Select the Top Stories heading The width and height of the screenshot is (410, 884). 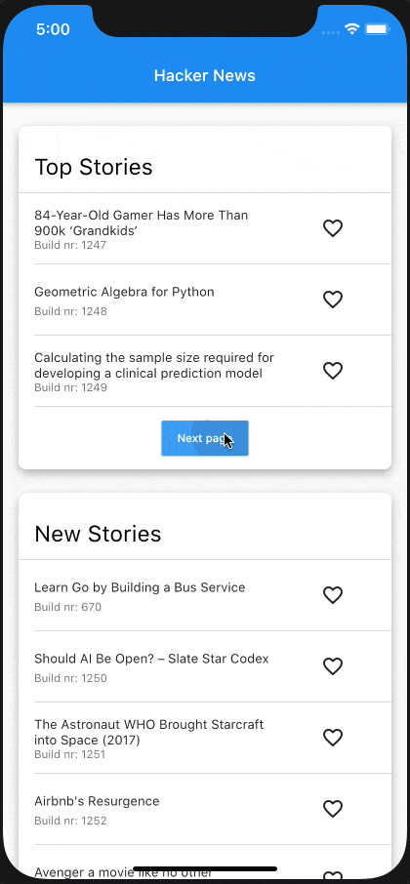[x=94, y=168]
